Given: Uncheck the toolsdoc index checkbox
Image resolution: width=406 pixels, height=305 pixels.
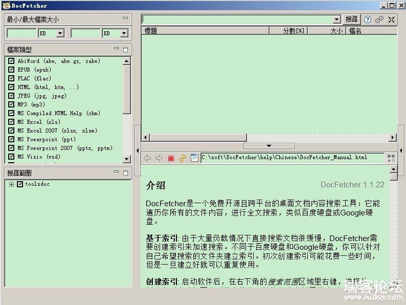Looking at the screenshot, I should (20, 184).
